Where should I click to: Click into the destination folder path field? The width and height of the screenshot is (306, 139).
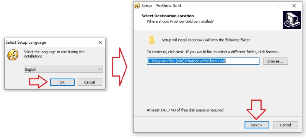pos(203,61)
